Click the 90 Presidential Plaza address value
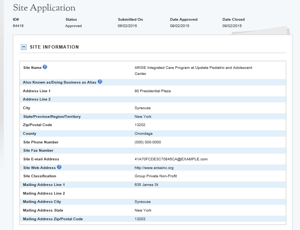The height and width of the screenshot is (230, 300). (x=152, y=91)
